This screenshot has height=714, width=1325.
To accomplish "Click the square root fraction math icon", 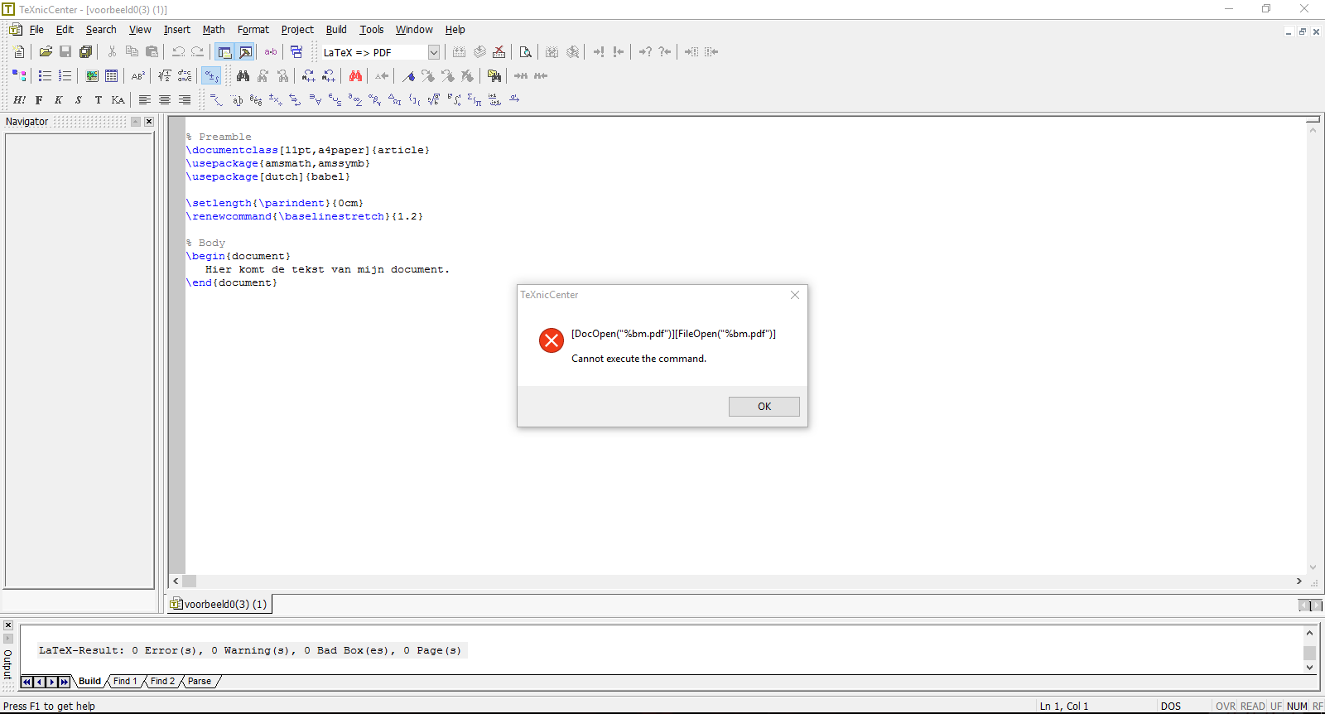I will pos(165,75).
